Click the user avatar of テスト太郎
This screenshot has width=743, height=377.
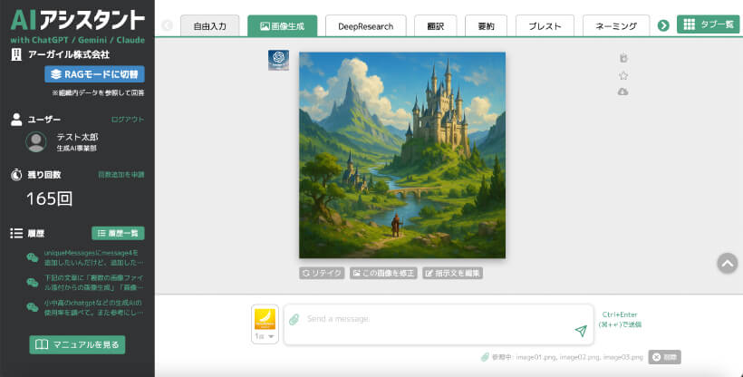click(36, 141)
